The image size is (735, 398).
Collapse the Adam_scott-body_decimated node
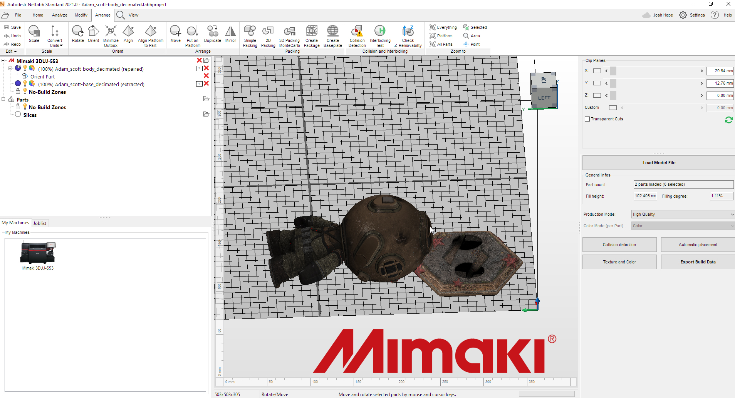pos(10,68)
